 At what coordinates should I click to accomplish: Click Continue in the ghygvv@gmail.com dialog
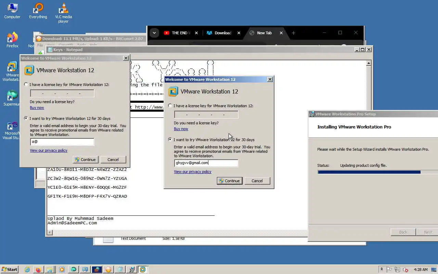230,181
